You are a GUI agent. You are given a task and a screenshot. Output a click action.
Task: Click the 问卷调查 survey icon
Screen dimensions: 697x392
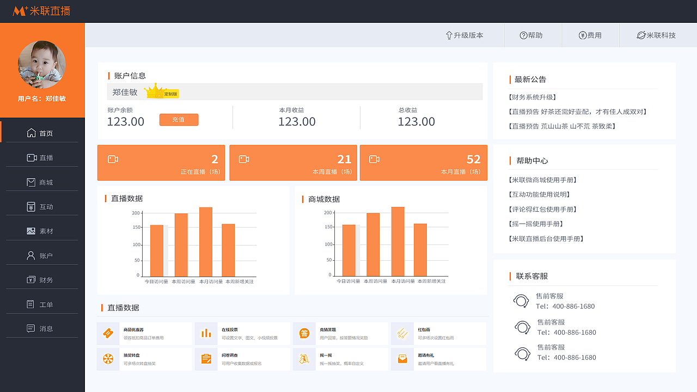[x=206, y=359]
